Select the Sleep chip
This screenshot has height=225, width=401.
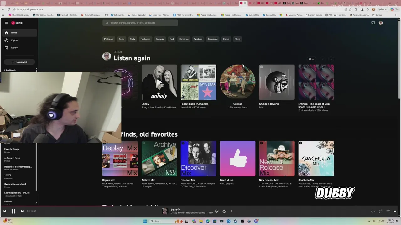point(237,39)
